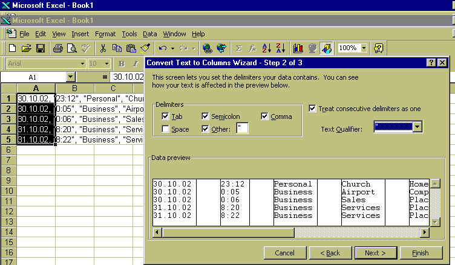Click the Italic formatting button
Viewport: 455px width, 265px height.
tap(136, 64)
